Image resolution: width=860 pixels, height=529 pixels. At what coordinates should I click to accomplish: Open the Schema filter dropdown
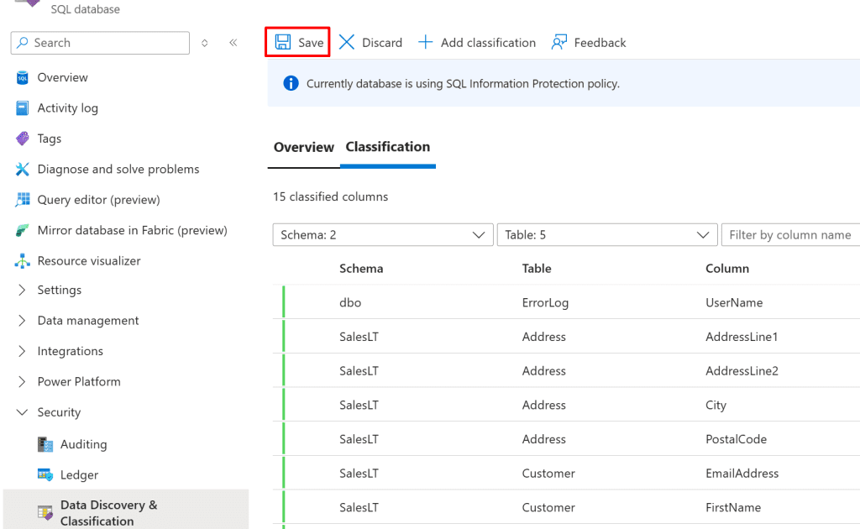click(x=382, y=235)
